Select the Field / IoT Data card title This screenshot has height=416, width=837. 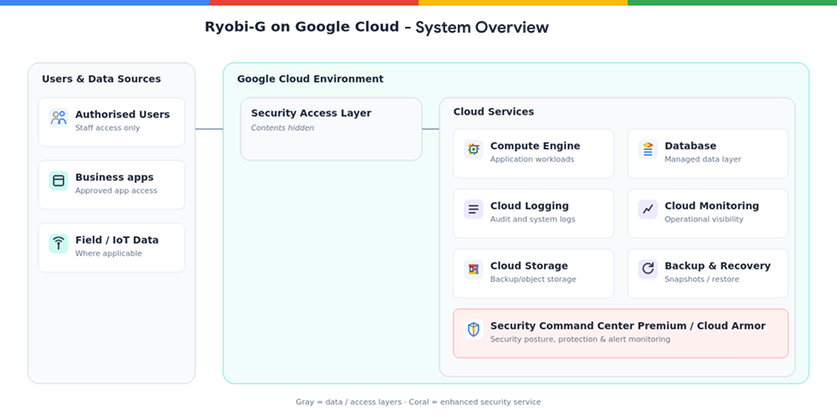(x=117, y=239)
